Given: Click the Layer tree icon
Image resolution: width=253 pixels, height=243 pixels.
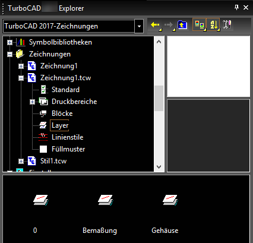Looking at the screenshot, I should click(43, 125).
